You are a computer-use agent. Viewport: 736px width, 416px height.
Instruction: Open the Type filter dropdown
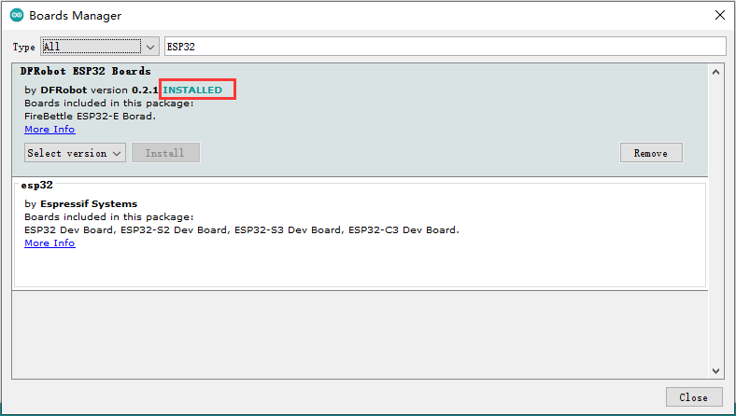pos(100,47)
